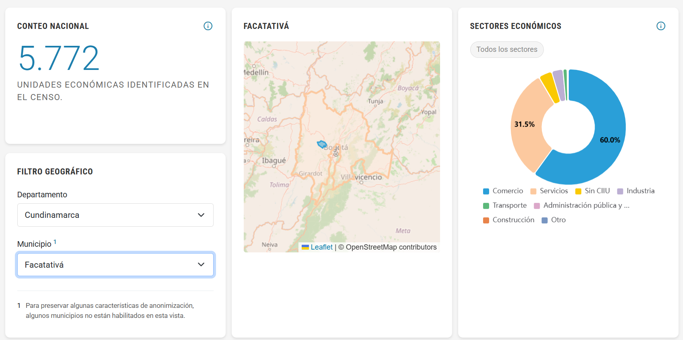Open the Leaflet attribution link
Viewport: 683px width, 340px height.
(321, 247)
